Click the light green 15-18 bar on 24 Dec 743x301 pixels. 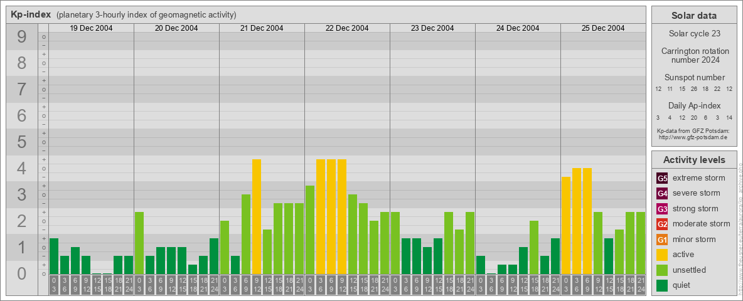point(533,248)
